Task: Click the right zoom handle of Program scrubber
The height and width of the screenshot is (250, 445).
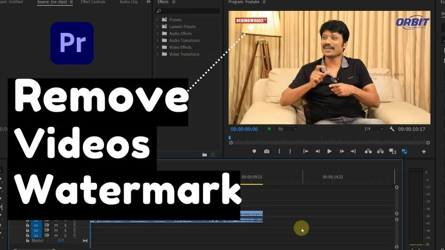Action: pos(428,143)
